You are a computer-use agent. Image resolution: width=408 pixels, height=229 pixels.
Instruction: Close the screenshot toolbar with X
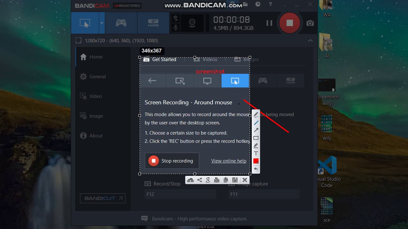pyautogui.click(x=244, y=180)
